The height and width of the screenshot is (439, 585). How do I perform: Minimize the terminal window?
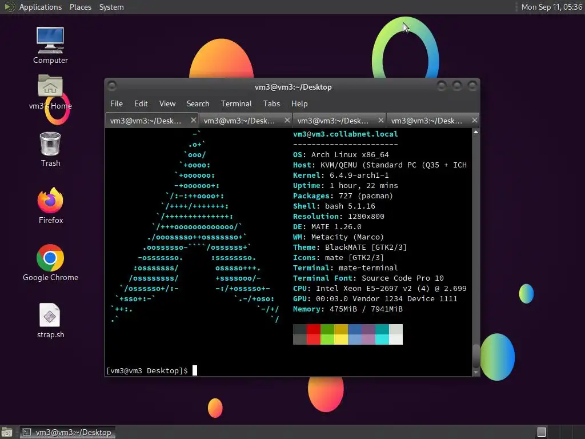tap(442, 86)
